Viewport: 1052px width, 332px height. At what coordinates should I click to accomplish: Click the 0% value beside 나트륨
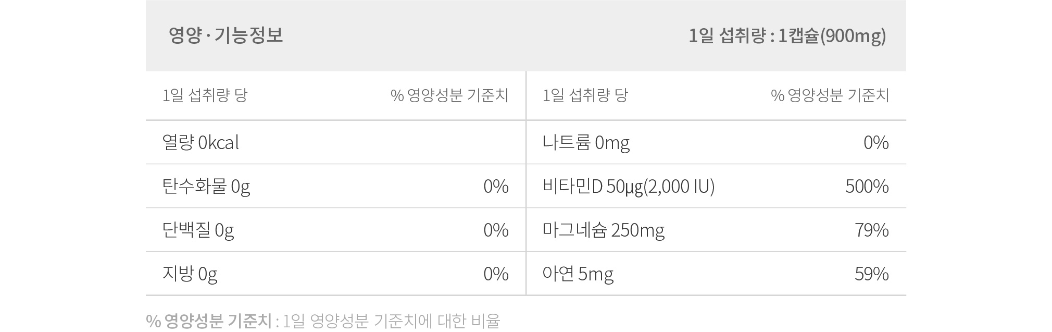pos(876,142)
